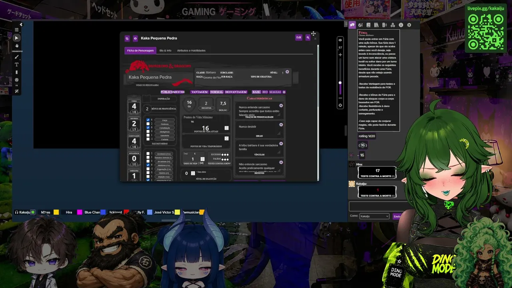
Task: Select the paintbrush drawing tool
Action: click(x=16, y=57)
